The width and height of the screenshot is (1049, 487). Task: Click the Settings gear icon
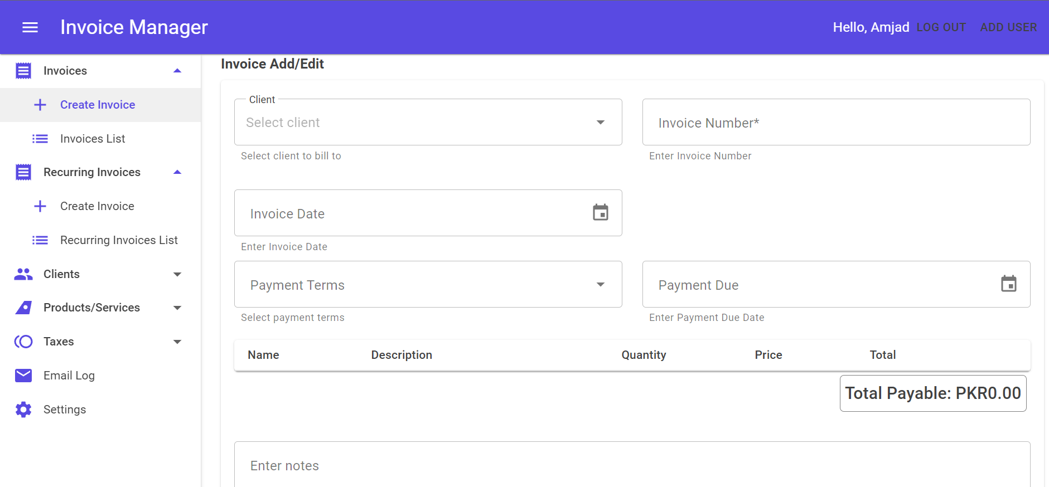(x=23, y=410)
